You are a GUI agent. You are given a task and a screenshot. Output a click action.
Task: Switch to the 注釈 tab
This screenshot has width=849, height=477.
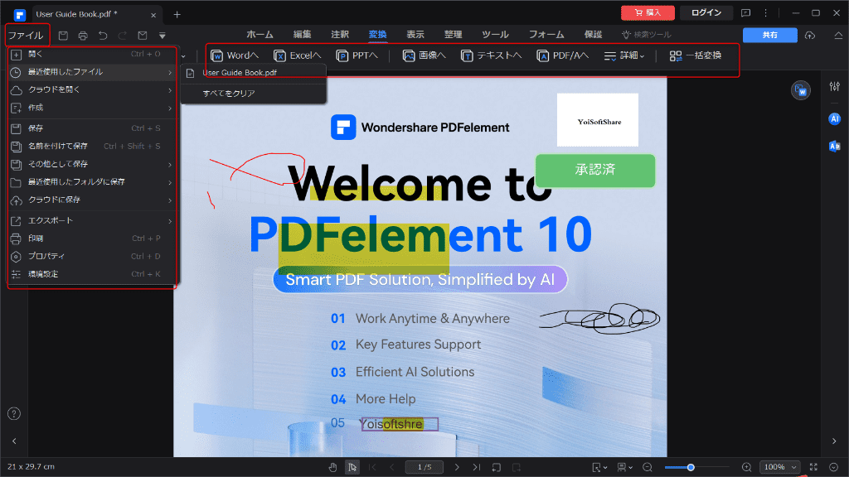pyautogui.click(x=340, y=35)
